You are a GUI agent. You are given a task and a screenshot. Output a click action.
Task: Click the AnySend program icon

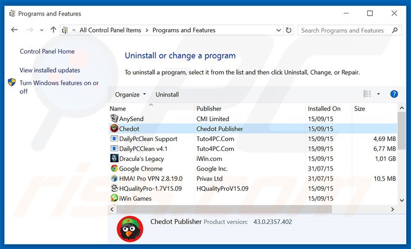click(x=114, y=118)
